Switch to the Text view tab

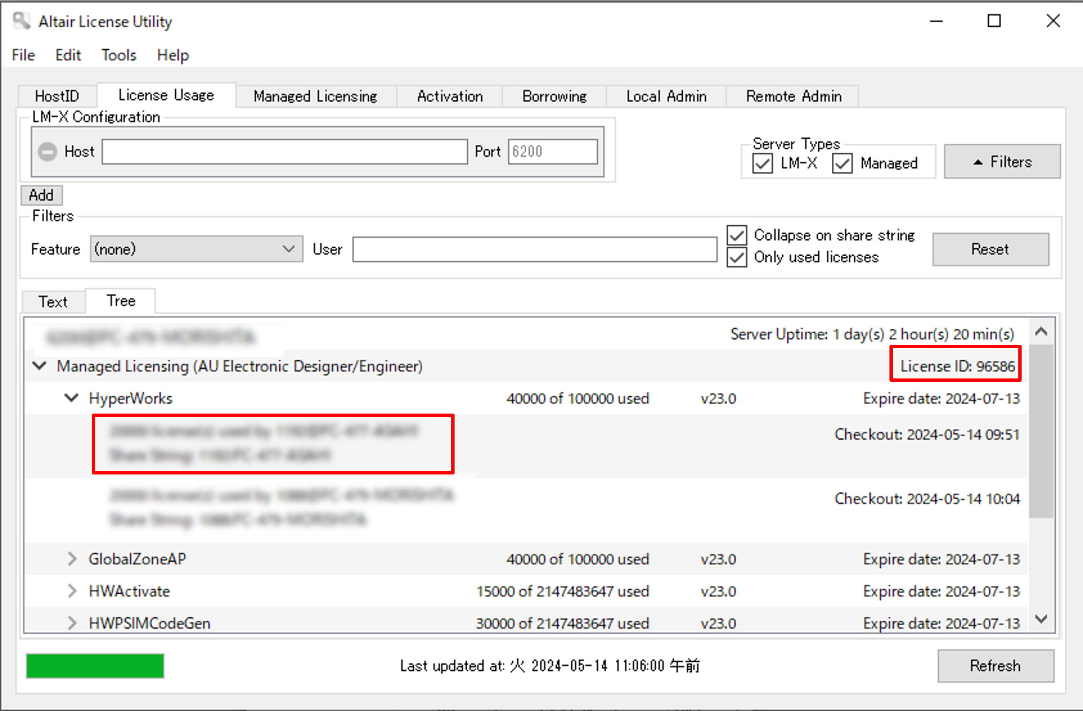(x=53, y=301)
